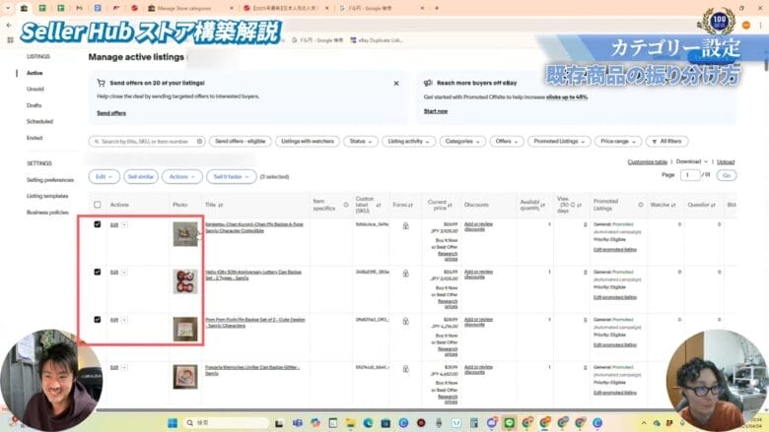Clear the listings search field icon

(199, 142)
